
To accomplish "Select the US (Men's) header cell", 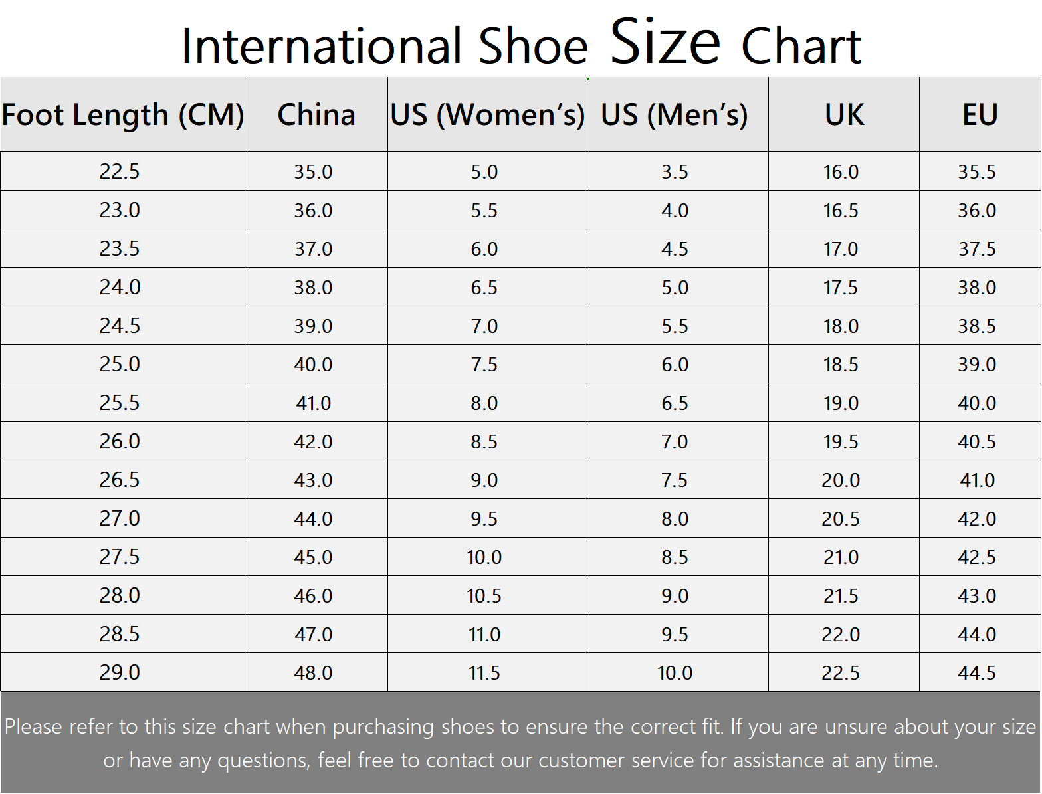I will click(678, 114).
